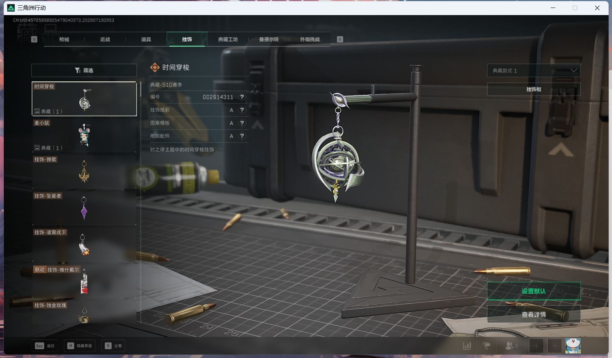Click the Q previous-tab key icon
Image resolution: width=612 pixels, height=358 pixels.
click(34, 39)
